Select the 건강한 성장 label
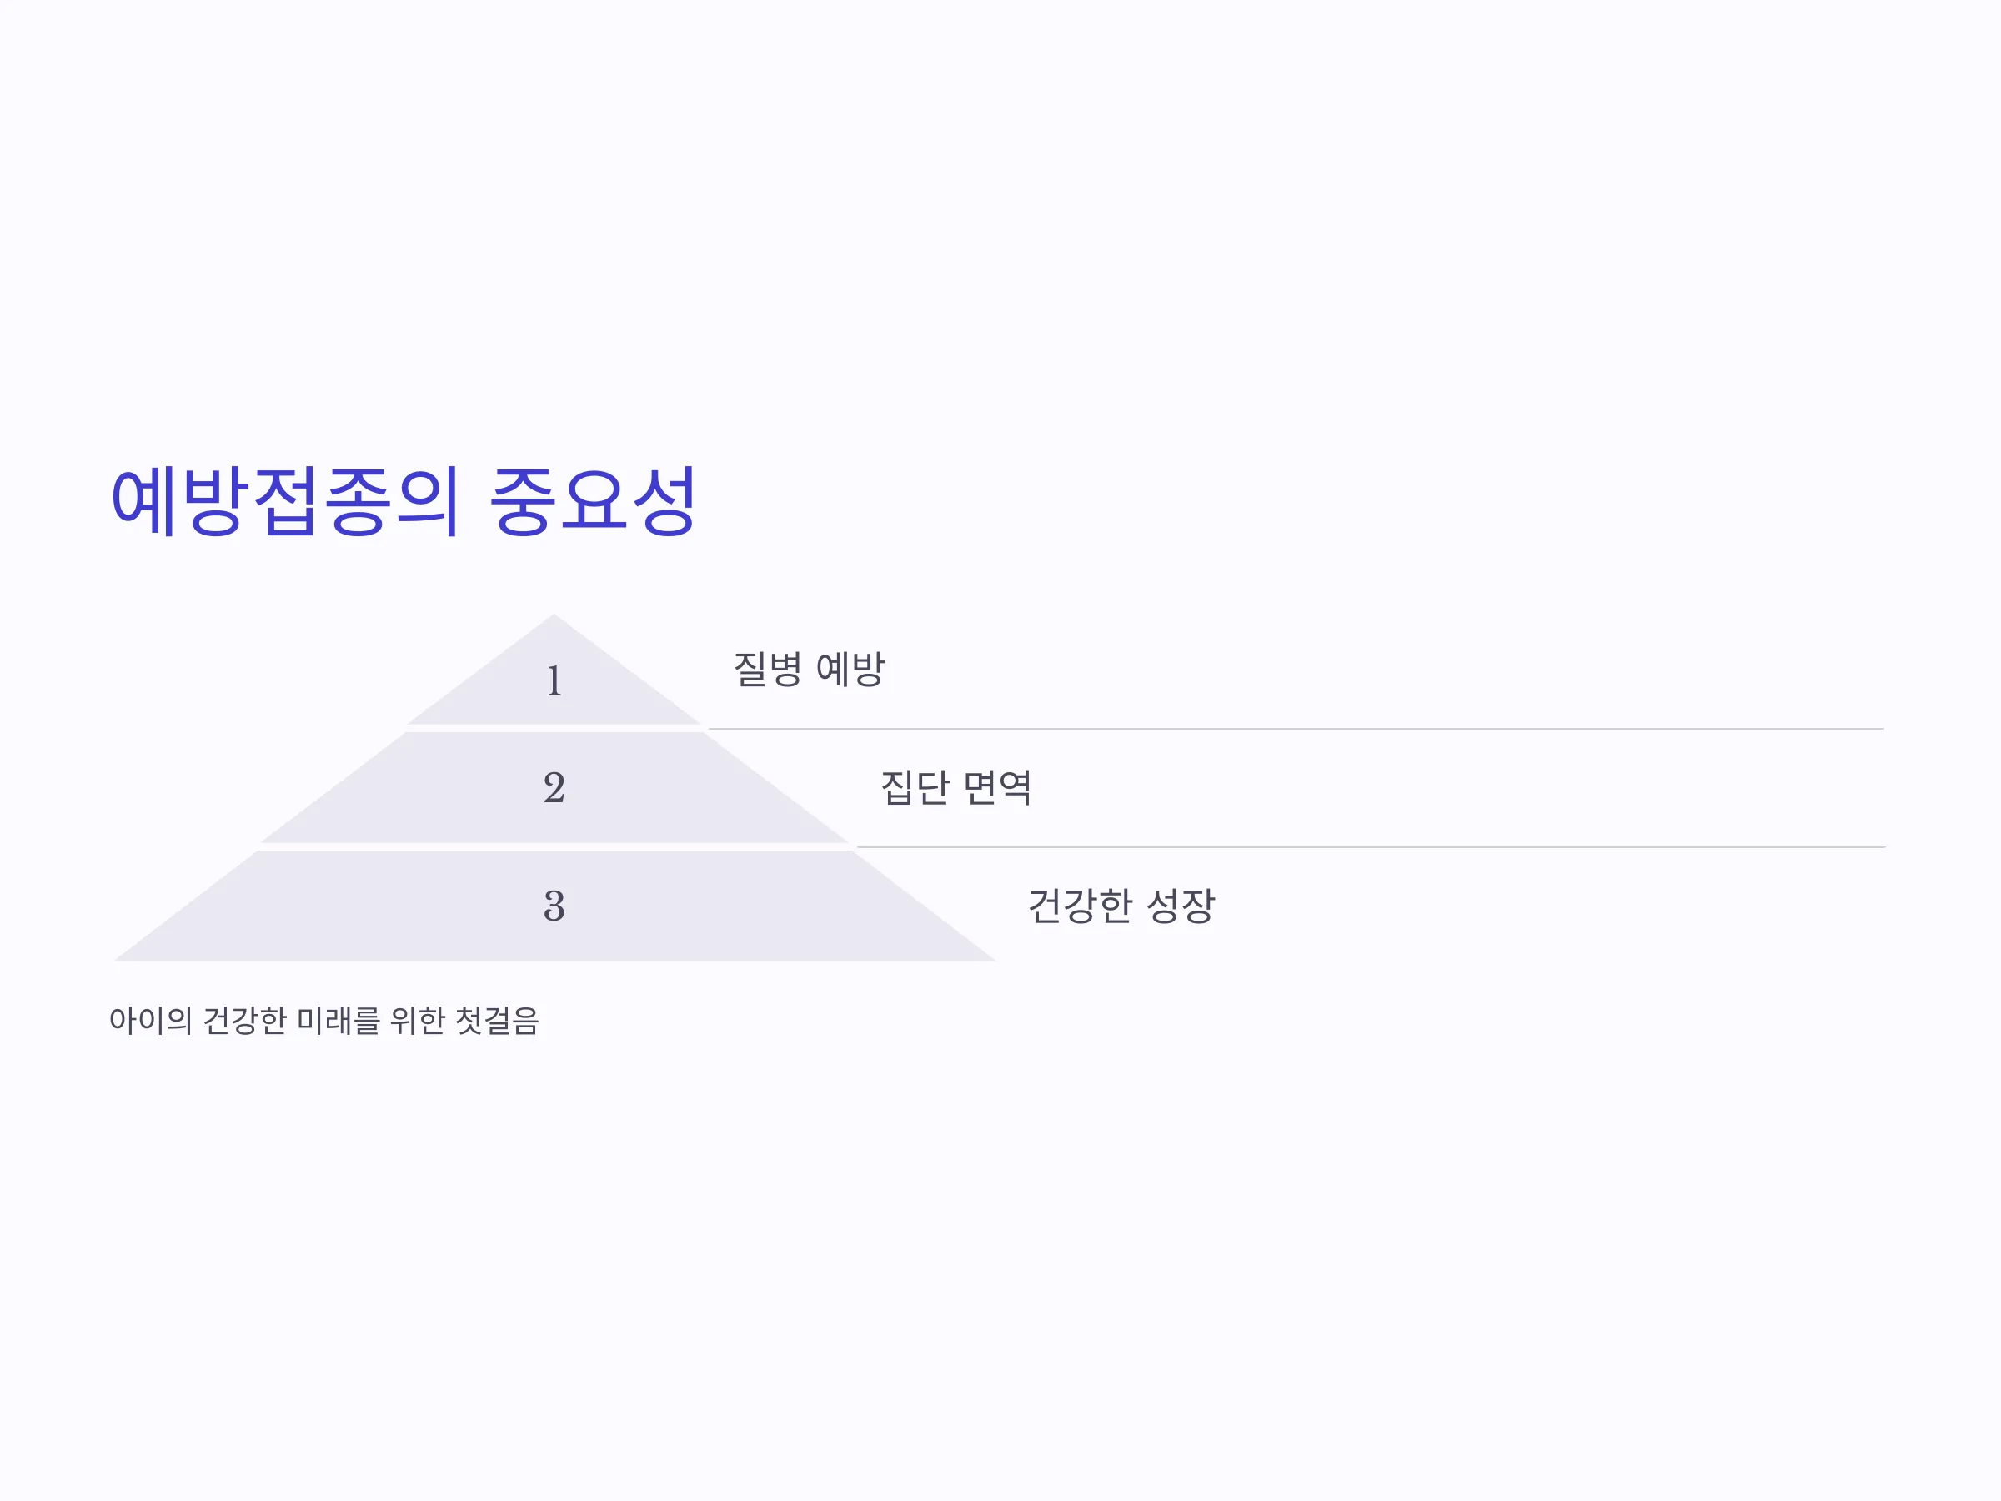The height and width of the screenshot is (1501, 2001). [1121, 906]
